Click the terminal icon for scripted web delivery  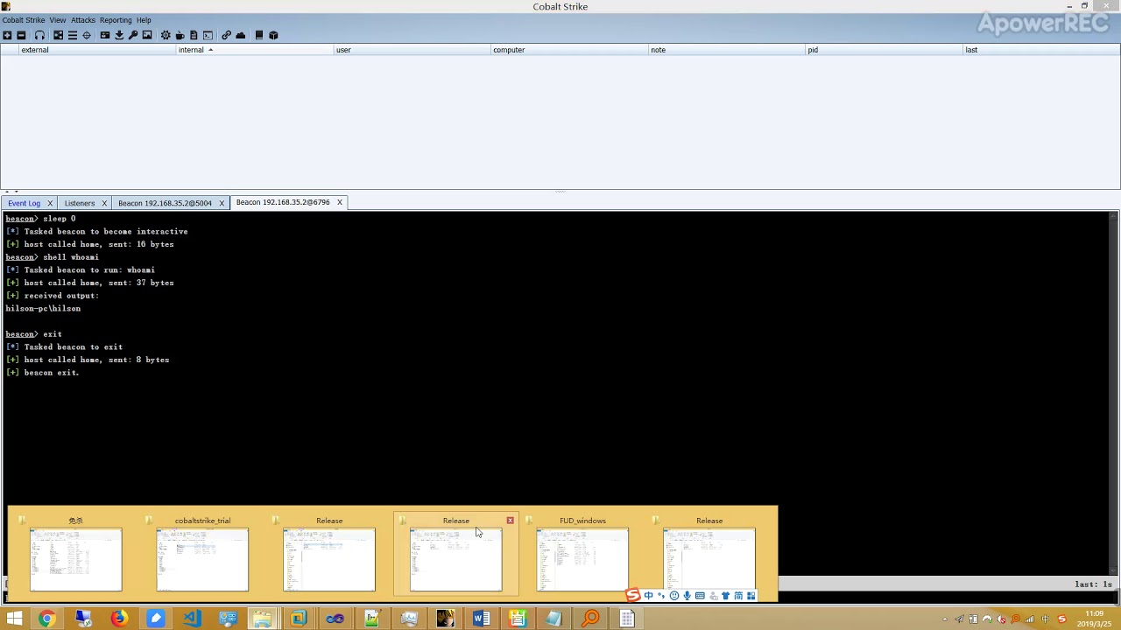coord(208,35)
